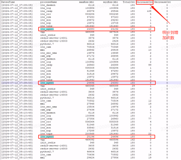Click the red annotation text 统计到增加次数
The height and width of the screenshot is (160, 181).
pos(170,35)
